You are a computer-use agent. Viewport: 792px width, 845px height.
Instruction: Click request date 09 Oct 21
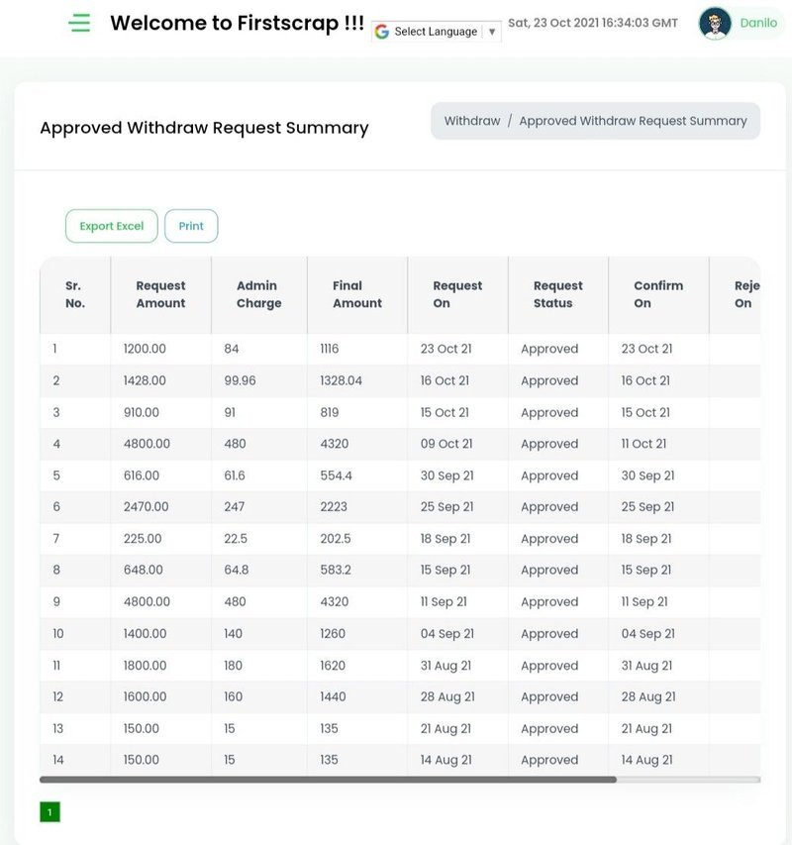[x=446, y=444]
